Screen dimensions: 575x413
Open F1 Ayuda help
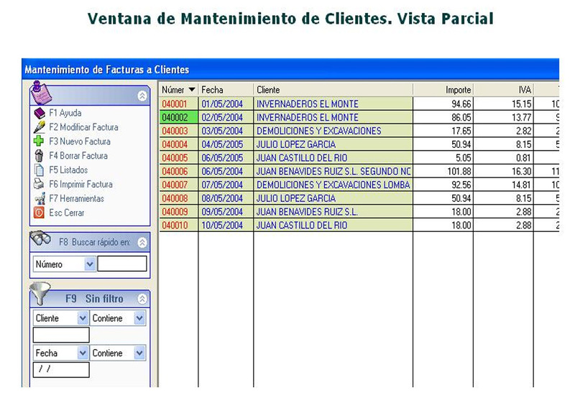point(65,113)
